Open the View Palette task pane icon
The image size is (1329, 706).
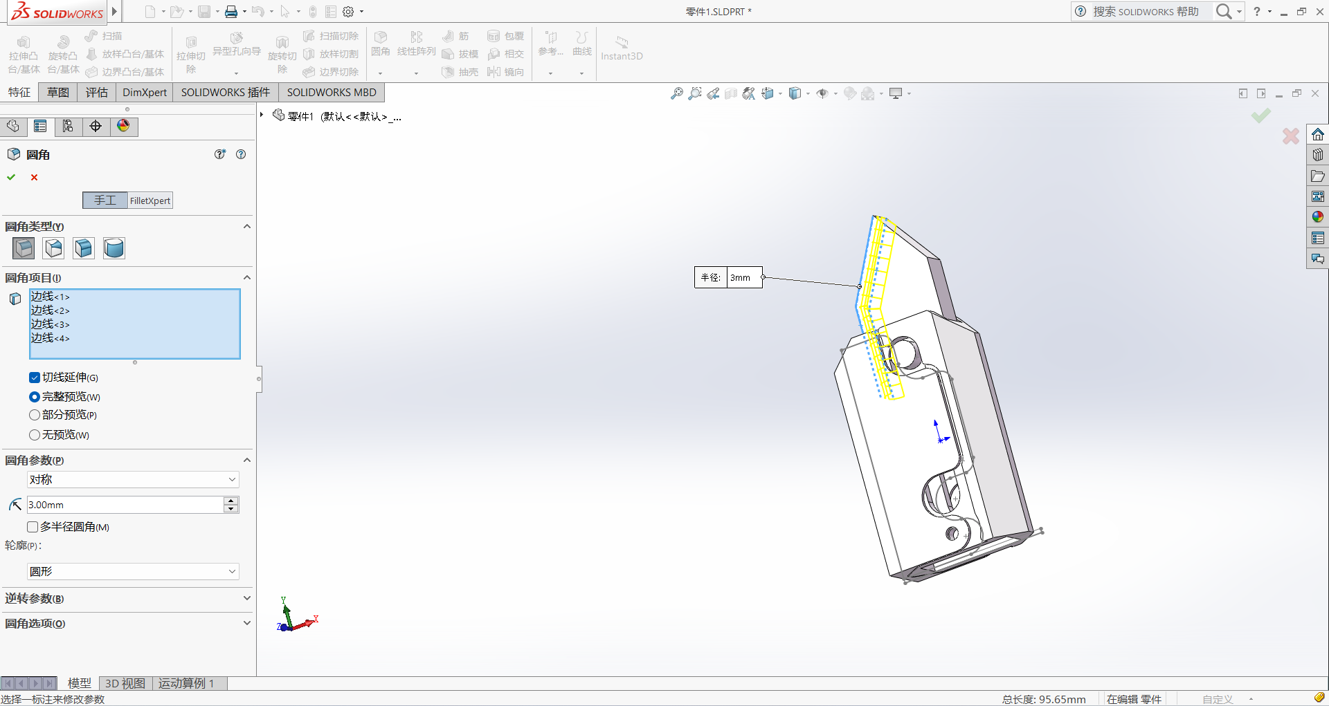pyautogui.click(x=1318, y=196)
